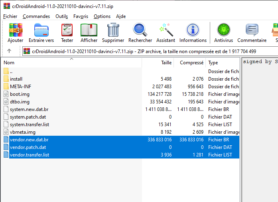Screen dimensions: 278x202
Task: Open the Rechercher magnifier tool
Action: click(140, 30)
